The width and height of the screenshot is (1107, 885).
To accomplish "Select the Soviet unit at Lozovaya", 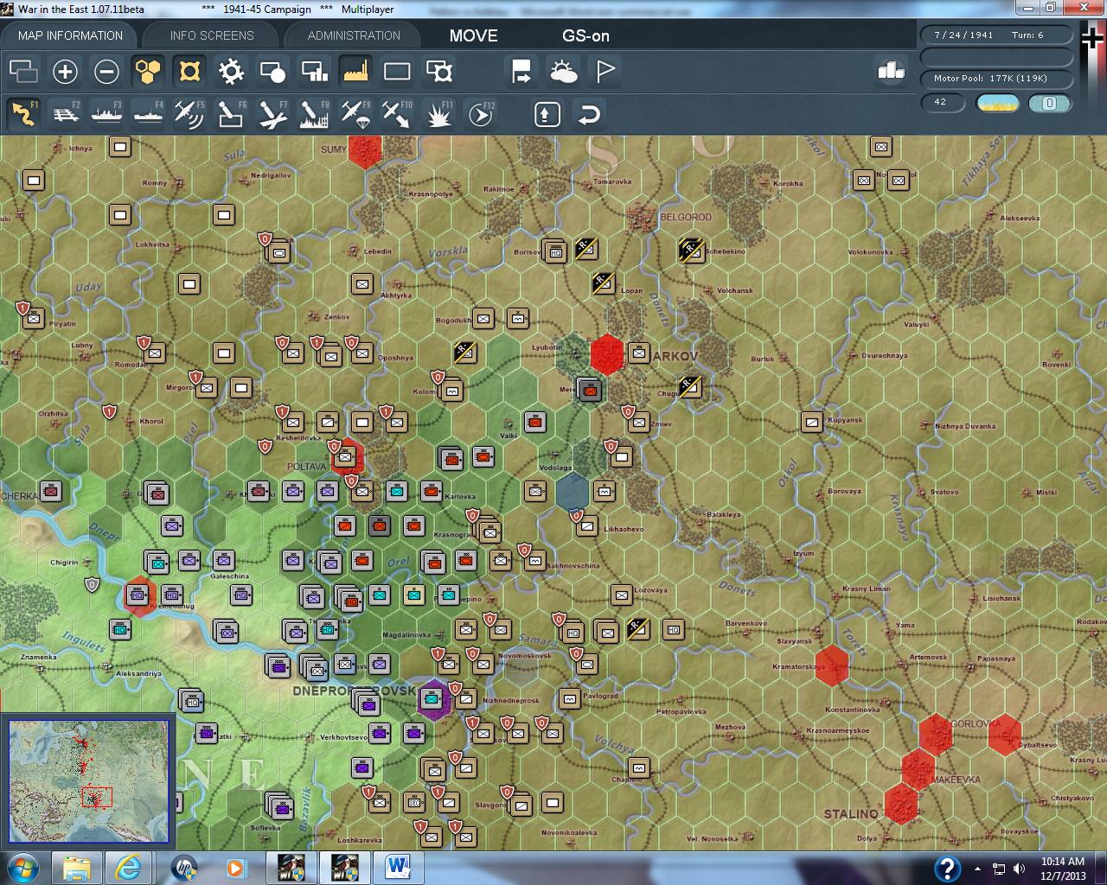I will (621, 595).
